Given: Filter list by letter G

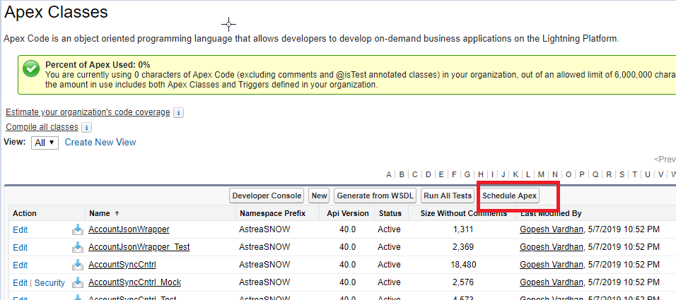Looking at the screenshot, I should tap(467, 174).
